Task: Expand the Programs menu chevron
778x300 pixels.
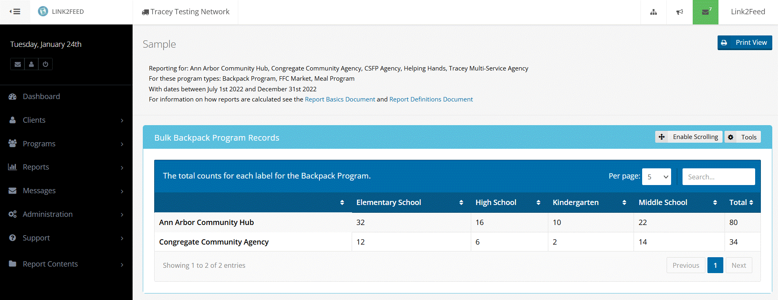Action: pyautogui.click(x=122, y=144)
